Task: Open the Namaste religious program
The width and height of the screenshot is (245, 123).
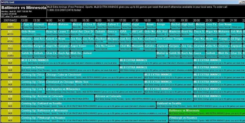Action: (x=138, y=47)
